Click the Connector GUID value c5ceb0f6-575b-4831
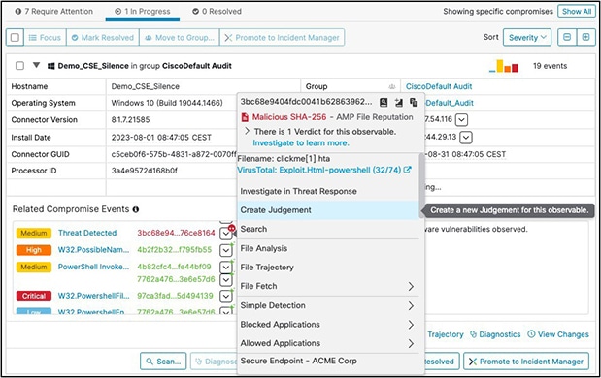This screenshot has height=378, width=601. click(174, 154)
